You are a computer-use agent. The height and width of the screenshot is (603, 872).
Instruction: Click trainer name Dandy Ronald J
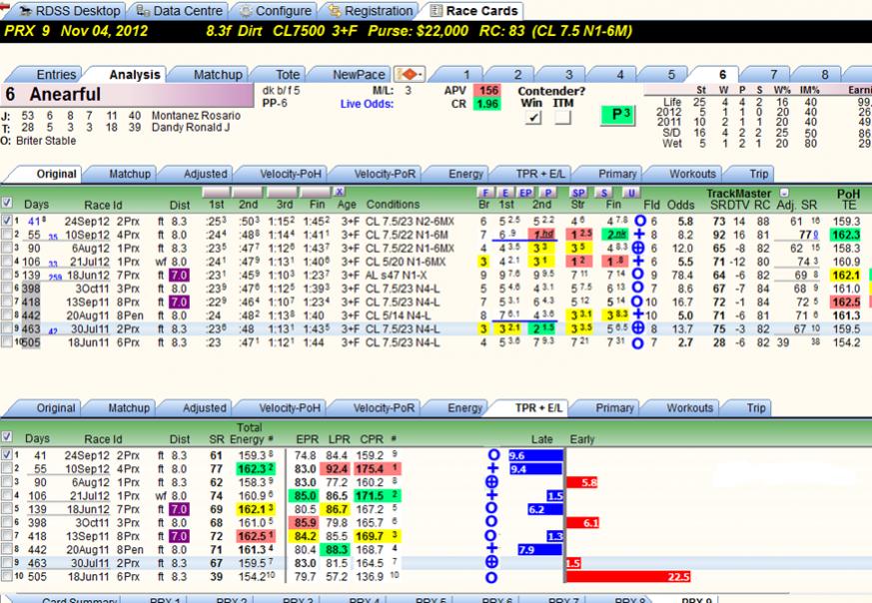[x=191, y=128]
